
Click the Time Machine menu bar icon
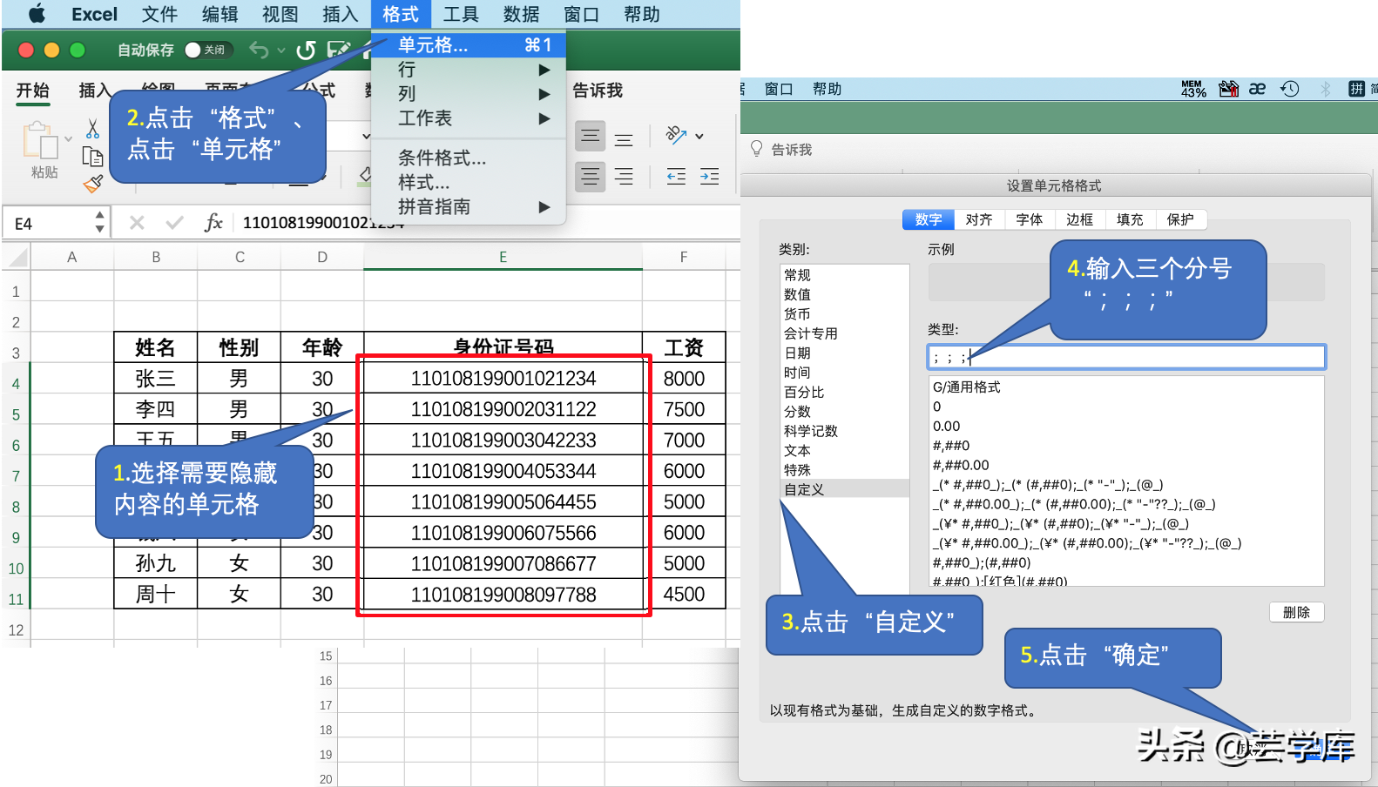coord(1290,89)
